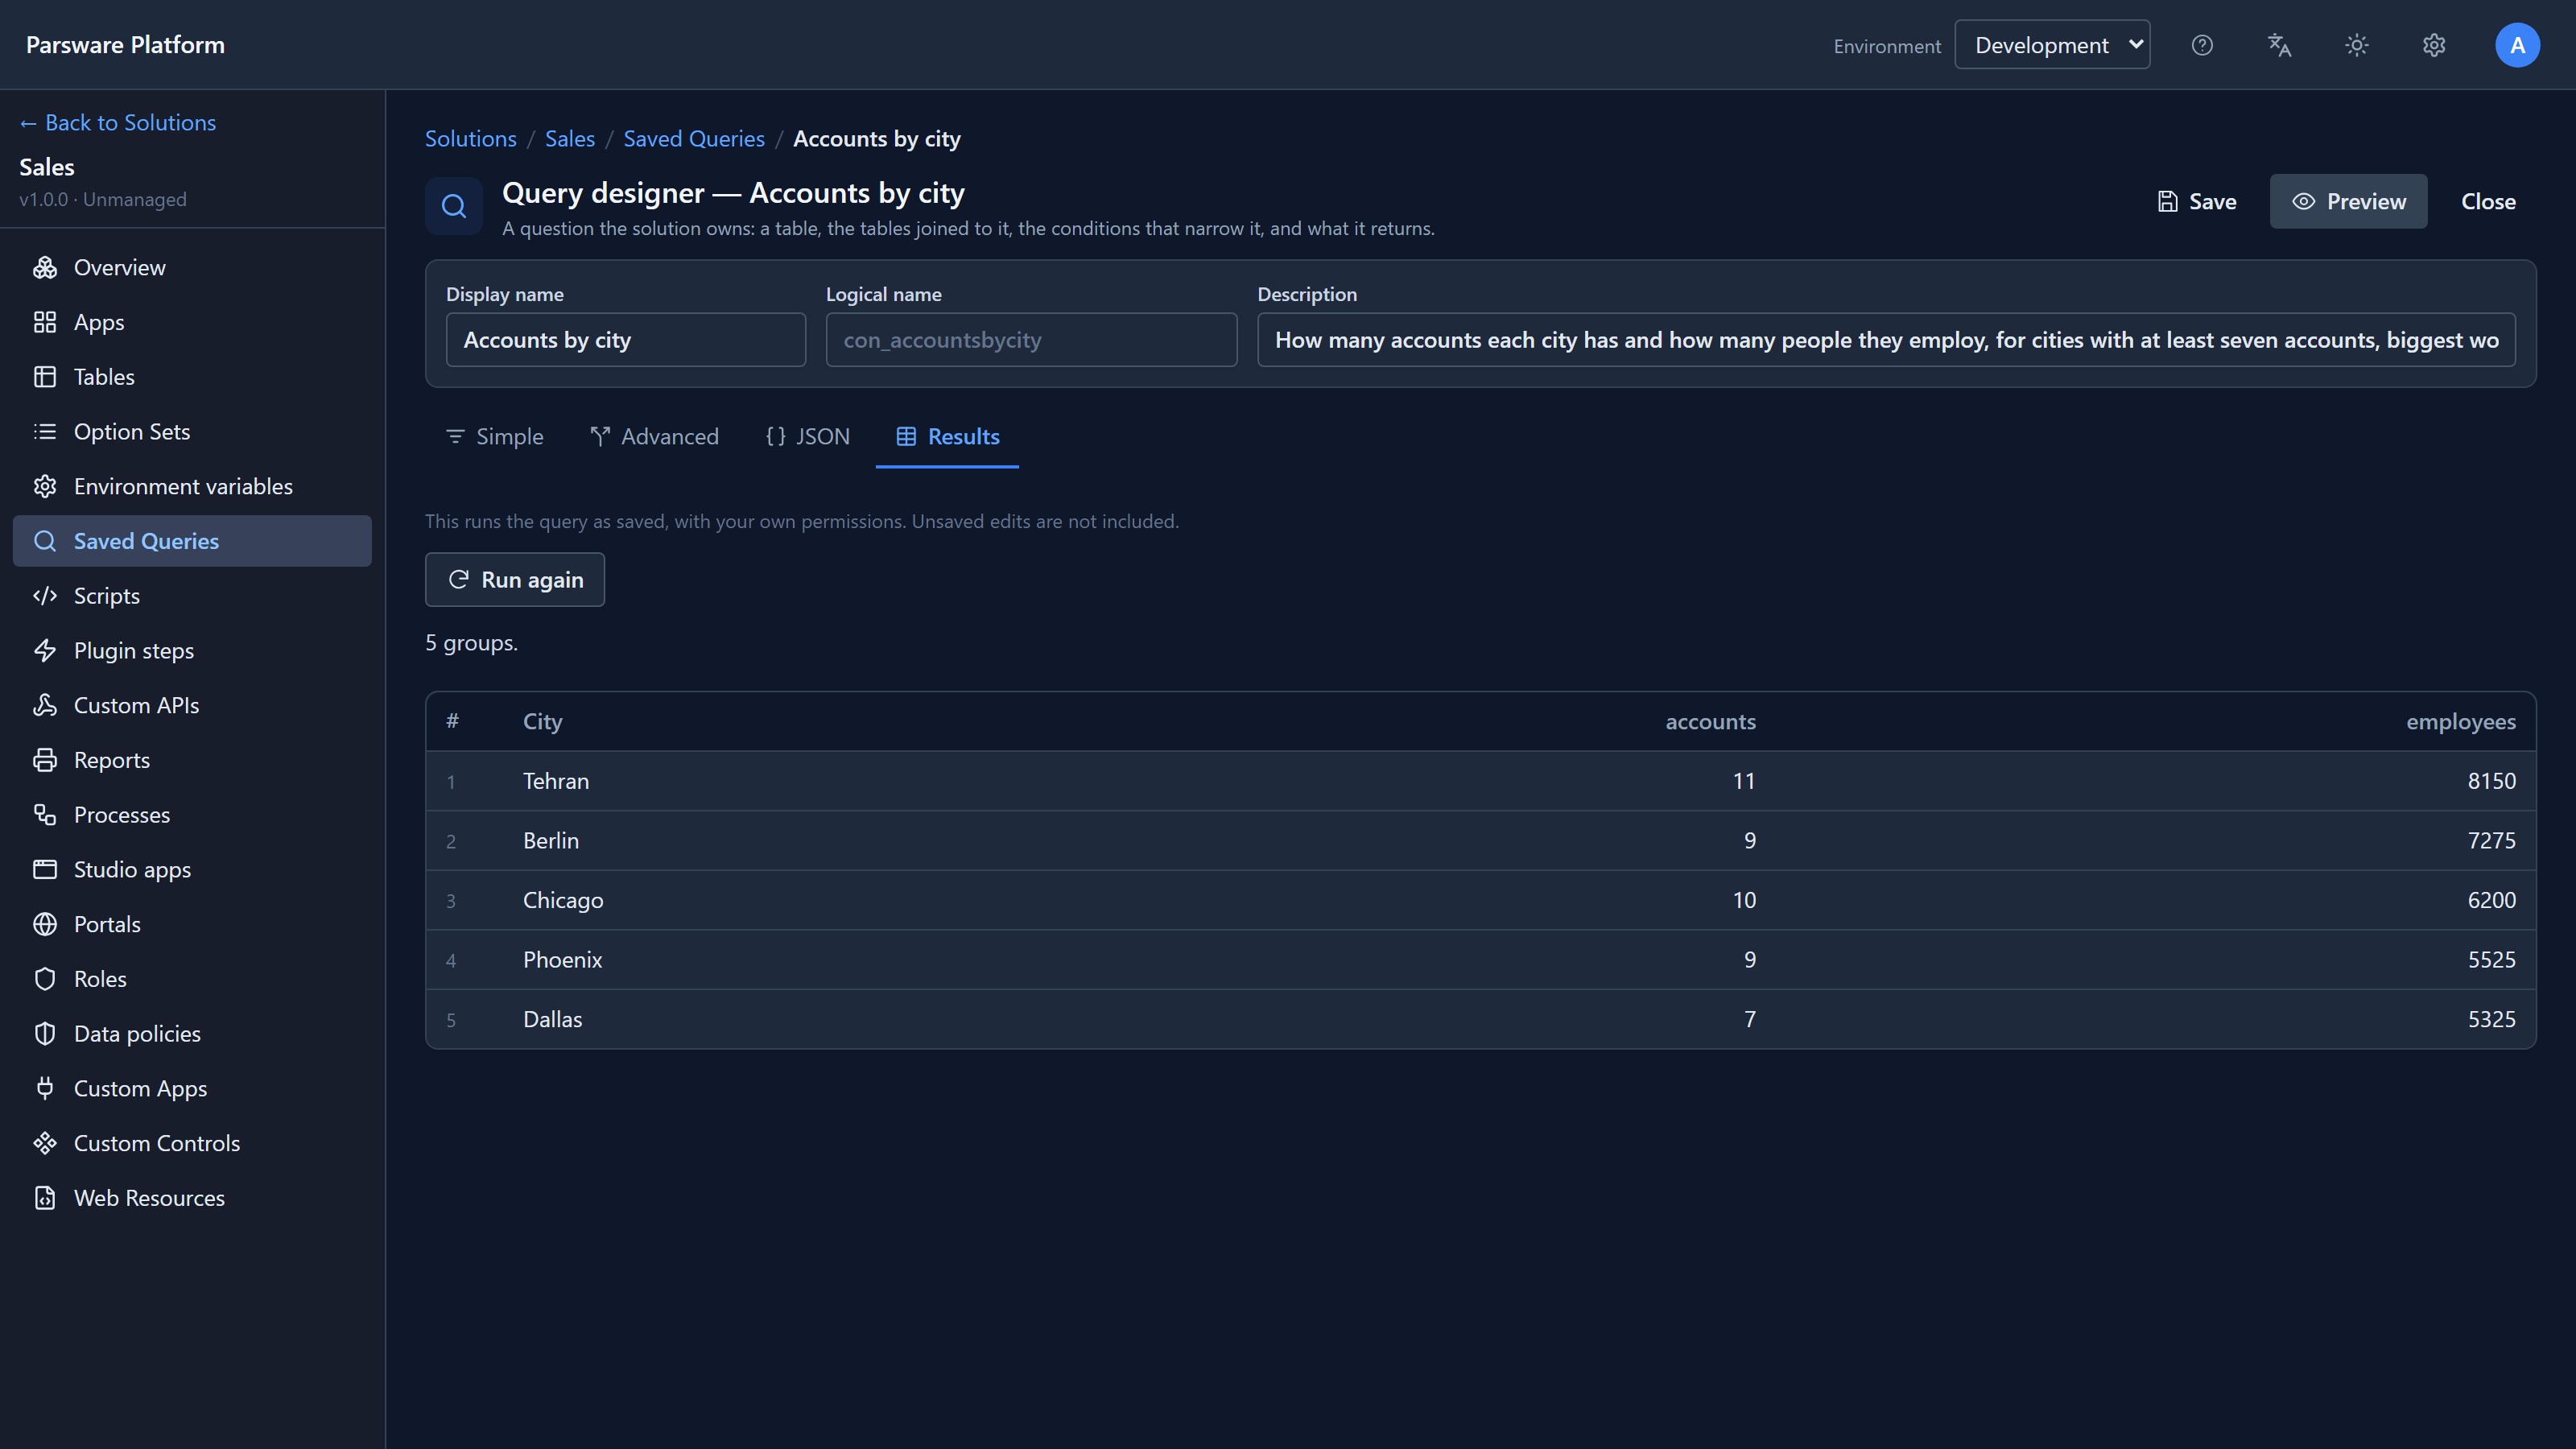The image size is (2576, 1449).
Task: Open Portals in the sidebar
Action: [192, 924]
